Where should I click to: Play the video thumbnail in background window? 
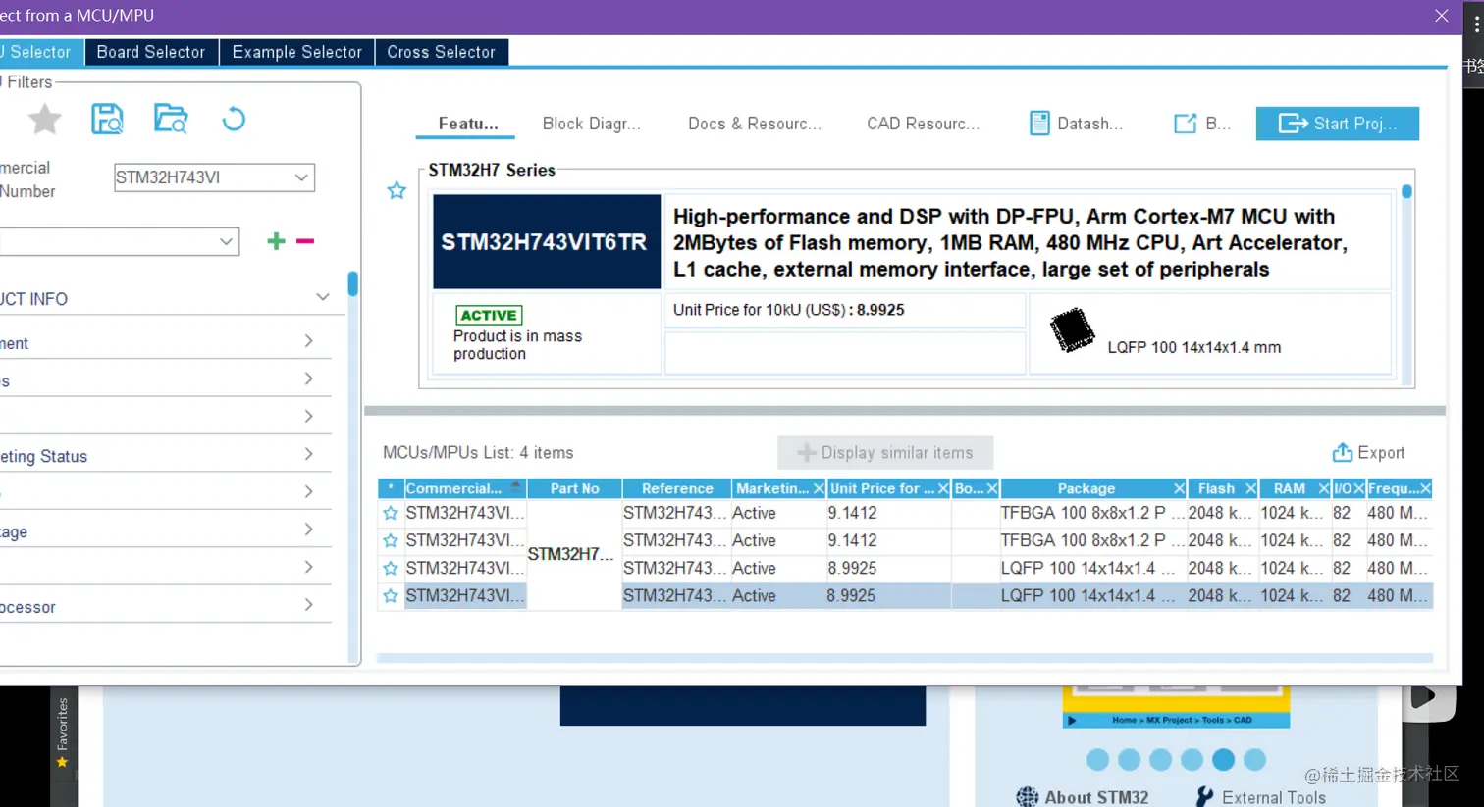coord(1425,697)
